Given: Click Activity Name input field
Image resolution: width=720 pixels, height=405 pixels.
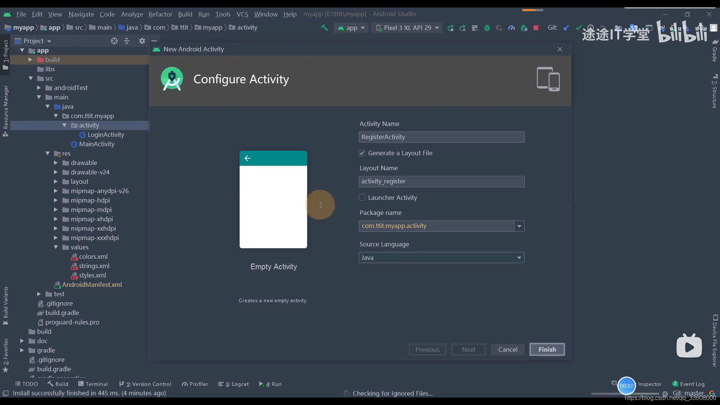Looking at the screenshot, I should (x=442, y=136).
